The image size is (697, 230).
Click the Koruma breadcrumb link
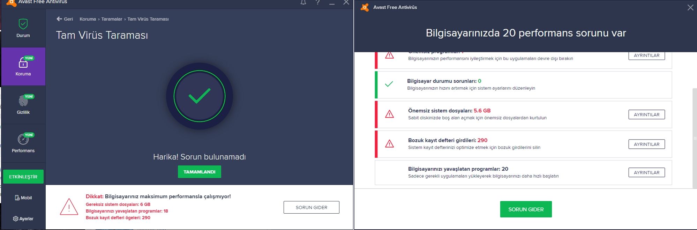pos(88,19)
